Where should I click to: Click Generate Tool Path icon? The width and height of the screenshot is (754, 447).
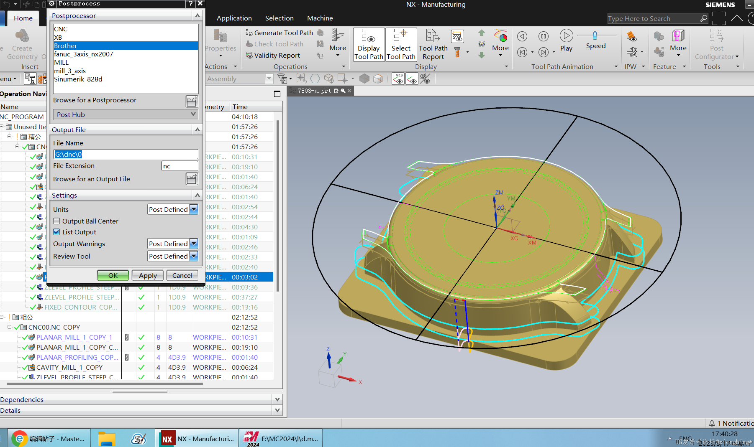249,33
